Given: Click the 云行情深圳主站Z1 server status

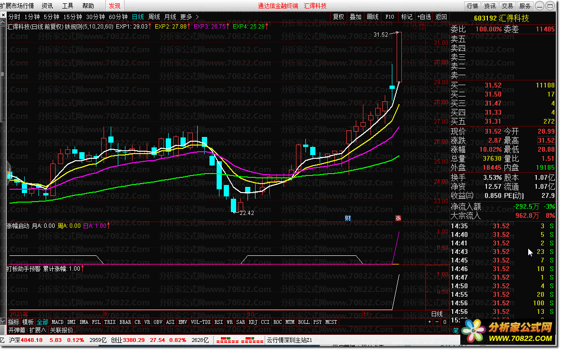Looking at the screenshot, I should pyautogui.click(x=289, y=340).
